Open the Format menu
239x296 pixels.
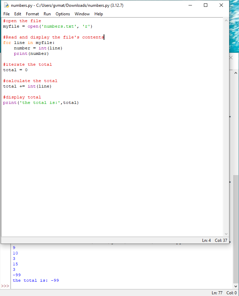[x=32, y=14]
